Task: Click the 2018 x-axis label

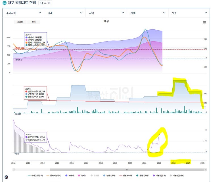Action: click(101, 163)
